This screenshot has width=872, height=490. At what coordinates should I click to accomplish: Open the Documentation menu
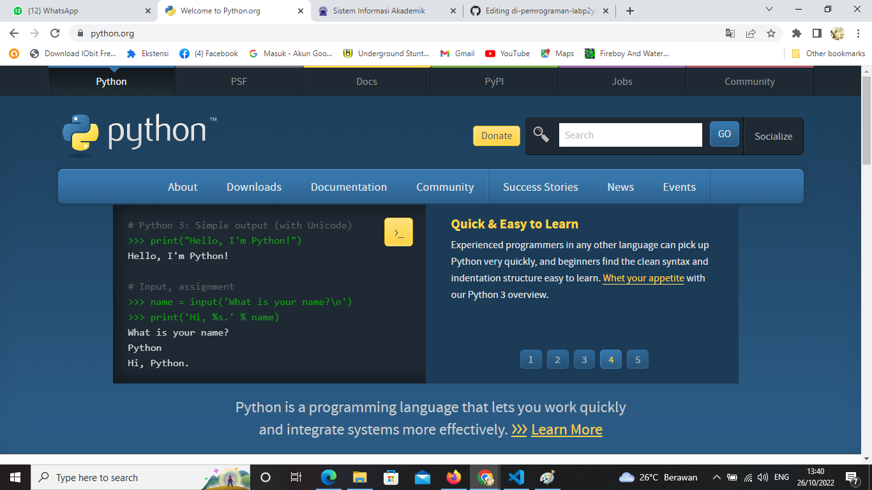[349, 187]
